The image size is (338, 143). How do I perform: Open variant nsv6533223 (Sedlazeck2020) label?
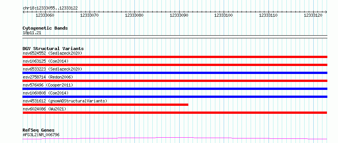coord(52,69)
